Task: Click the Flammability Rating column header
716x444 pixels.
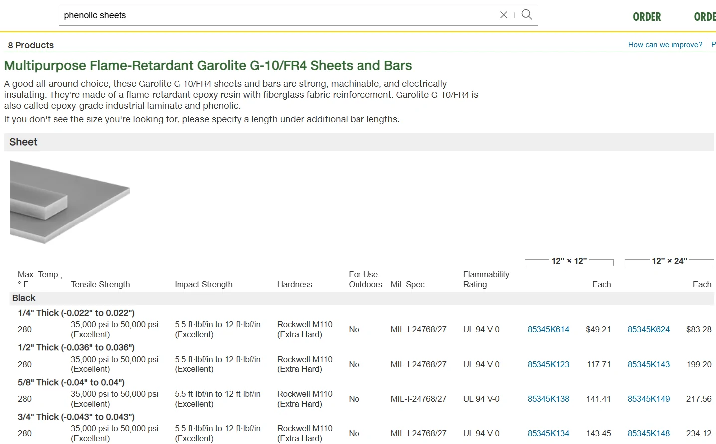Action: coord(486,280)
